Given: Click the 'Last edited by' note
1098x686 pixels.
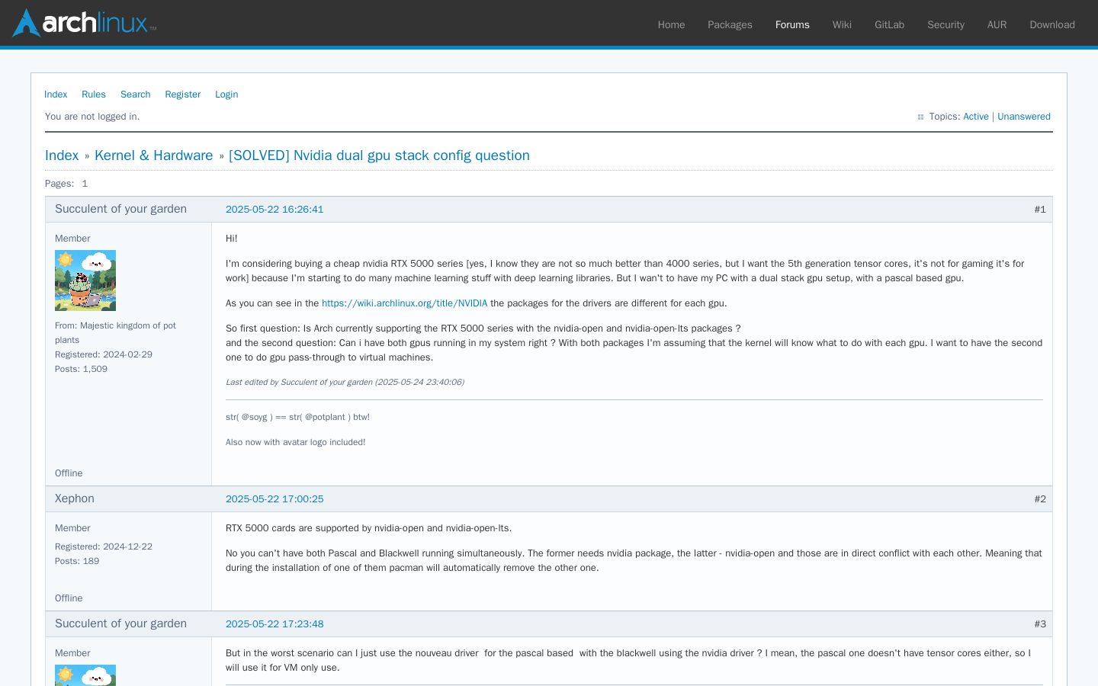Looking at the screenshot, I should point(345,383).
